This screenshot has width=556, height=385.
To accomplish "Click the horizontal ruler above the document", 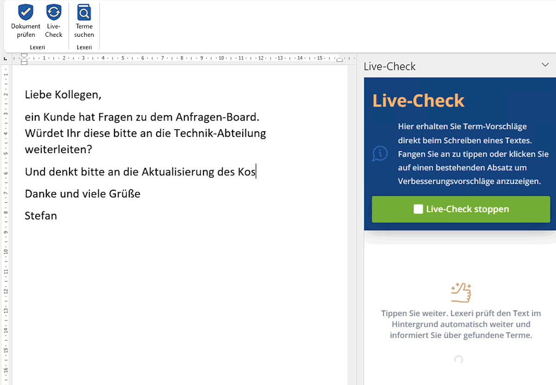I will point(185,59).
